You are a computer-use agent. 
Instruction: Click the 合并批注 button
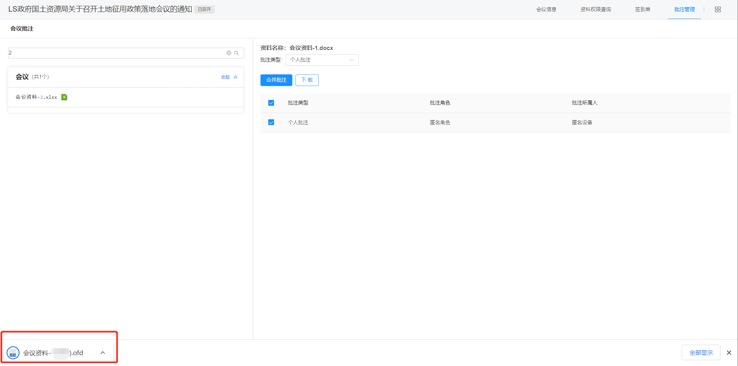point(276,80)
